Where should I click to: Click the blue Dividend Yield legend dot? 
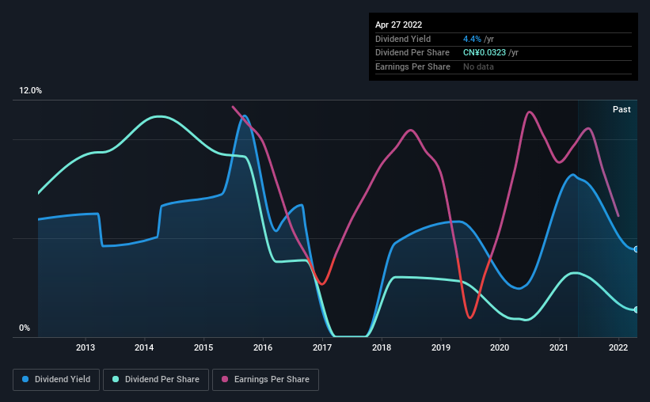pyautogui.click(x=25, y=379)
